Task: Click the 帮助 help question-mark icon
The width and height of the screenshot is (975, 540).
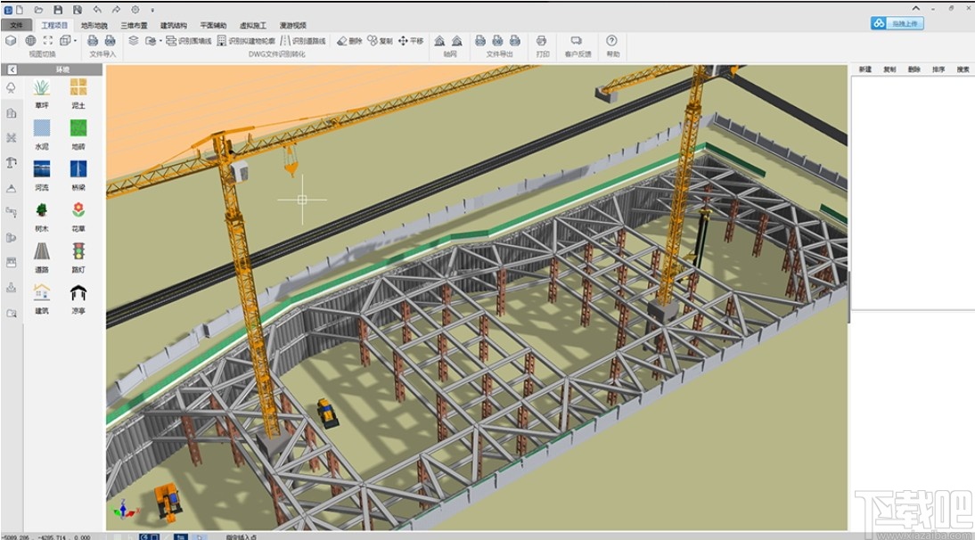Action: click(x=611, y=41)
